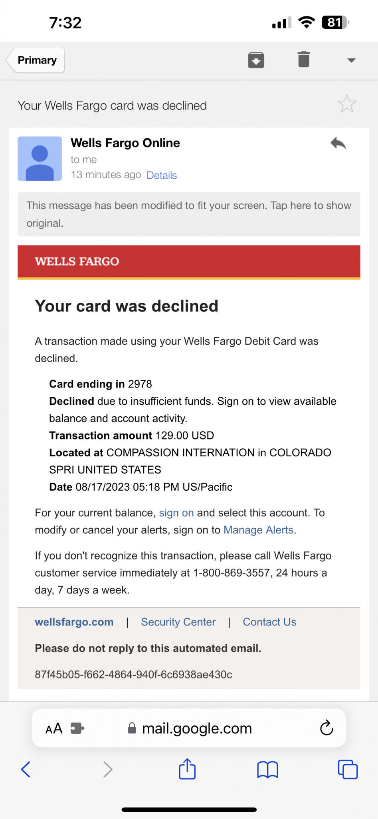Go back to the Primary inbox
Viewport: 378px width, 819px height.
point(36,60)
